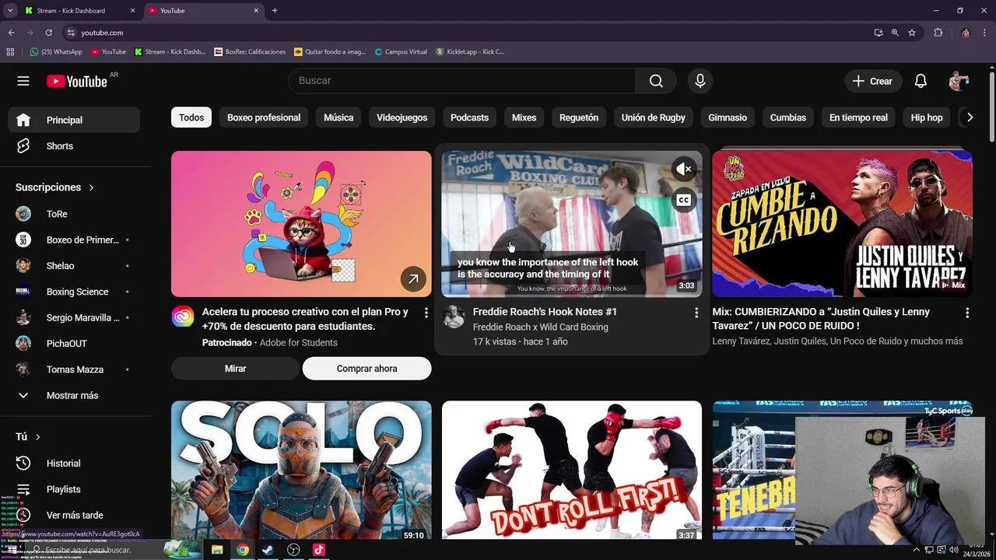Screen dimensions: 996x560
Task: Expand the Suscripciones section chevron
Action: (x=91, y=187)
